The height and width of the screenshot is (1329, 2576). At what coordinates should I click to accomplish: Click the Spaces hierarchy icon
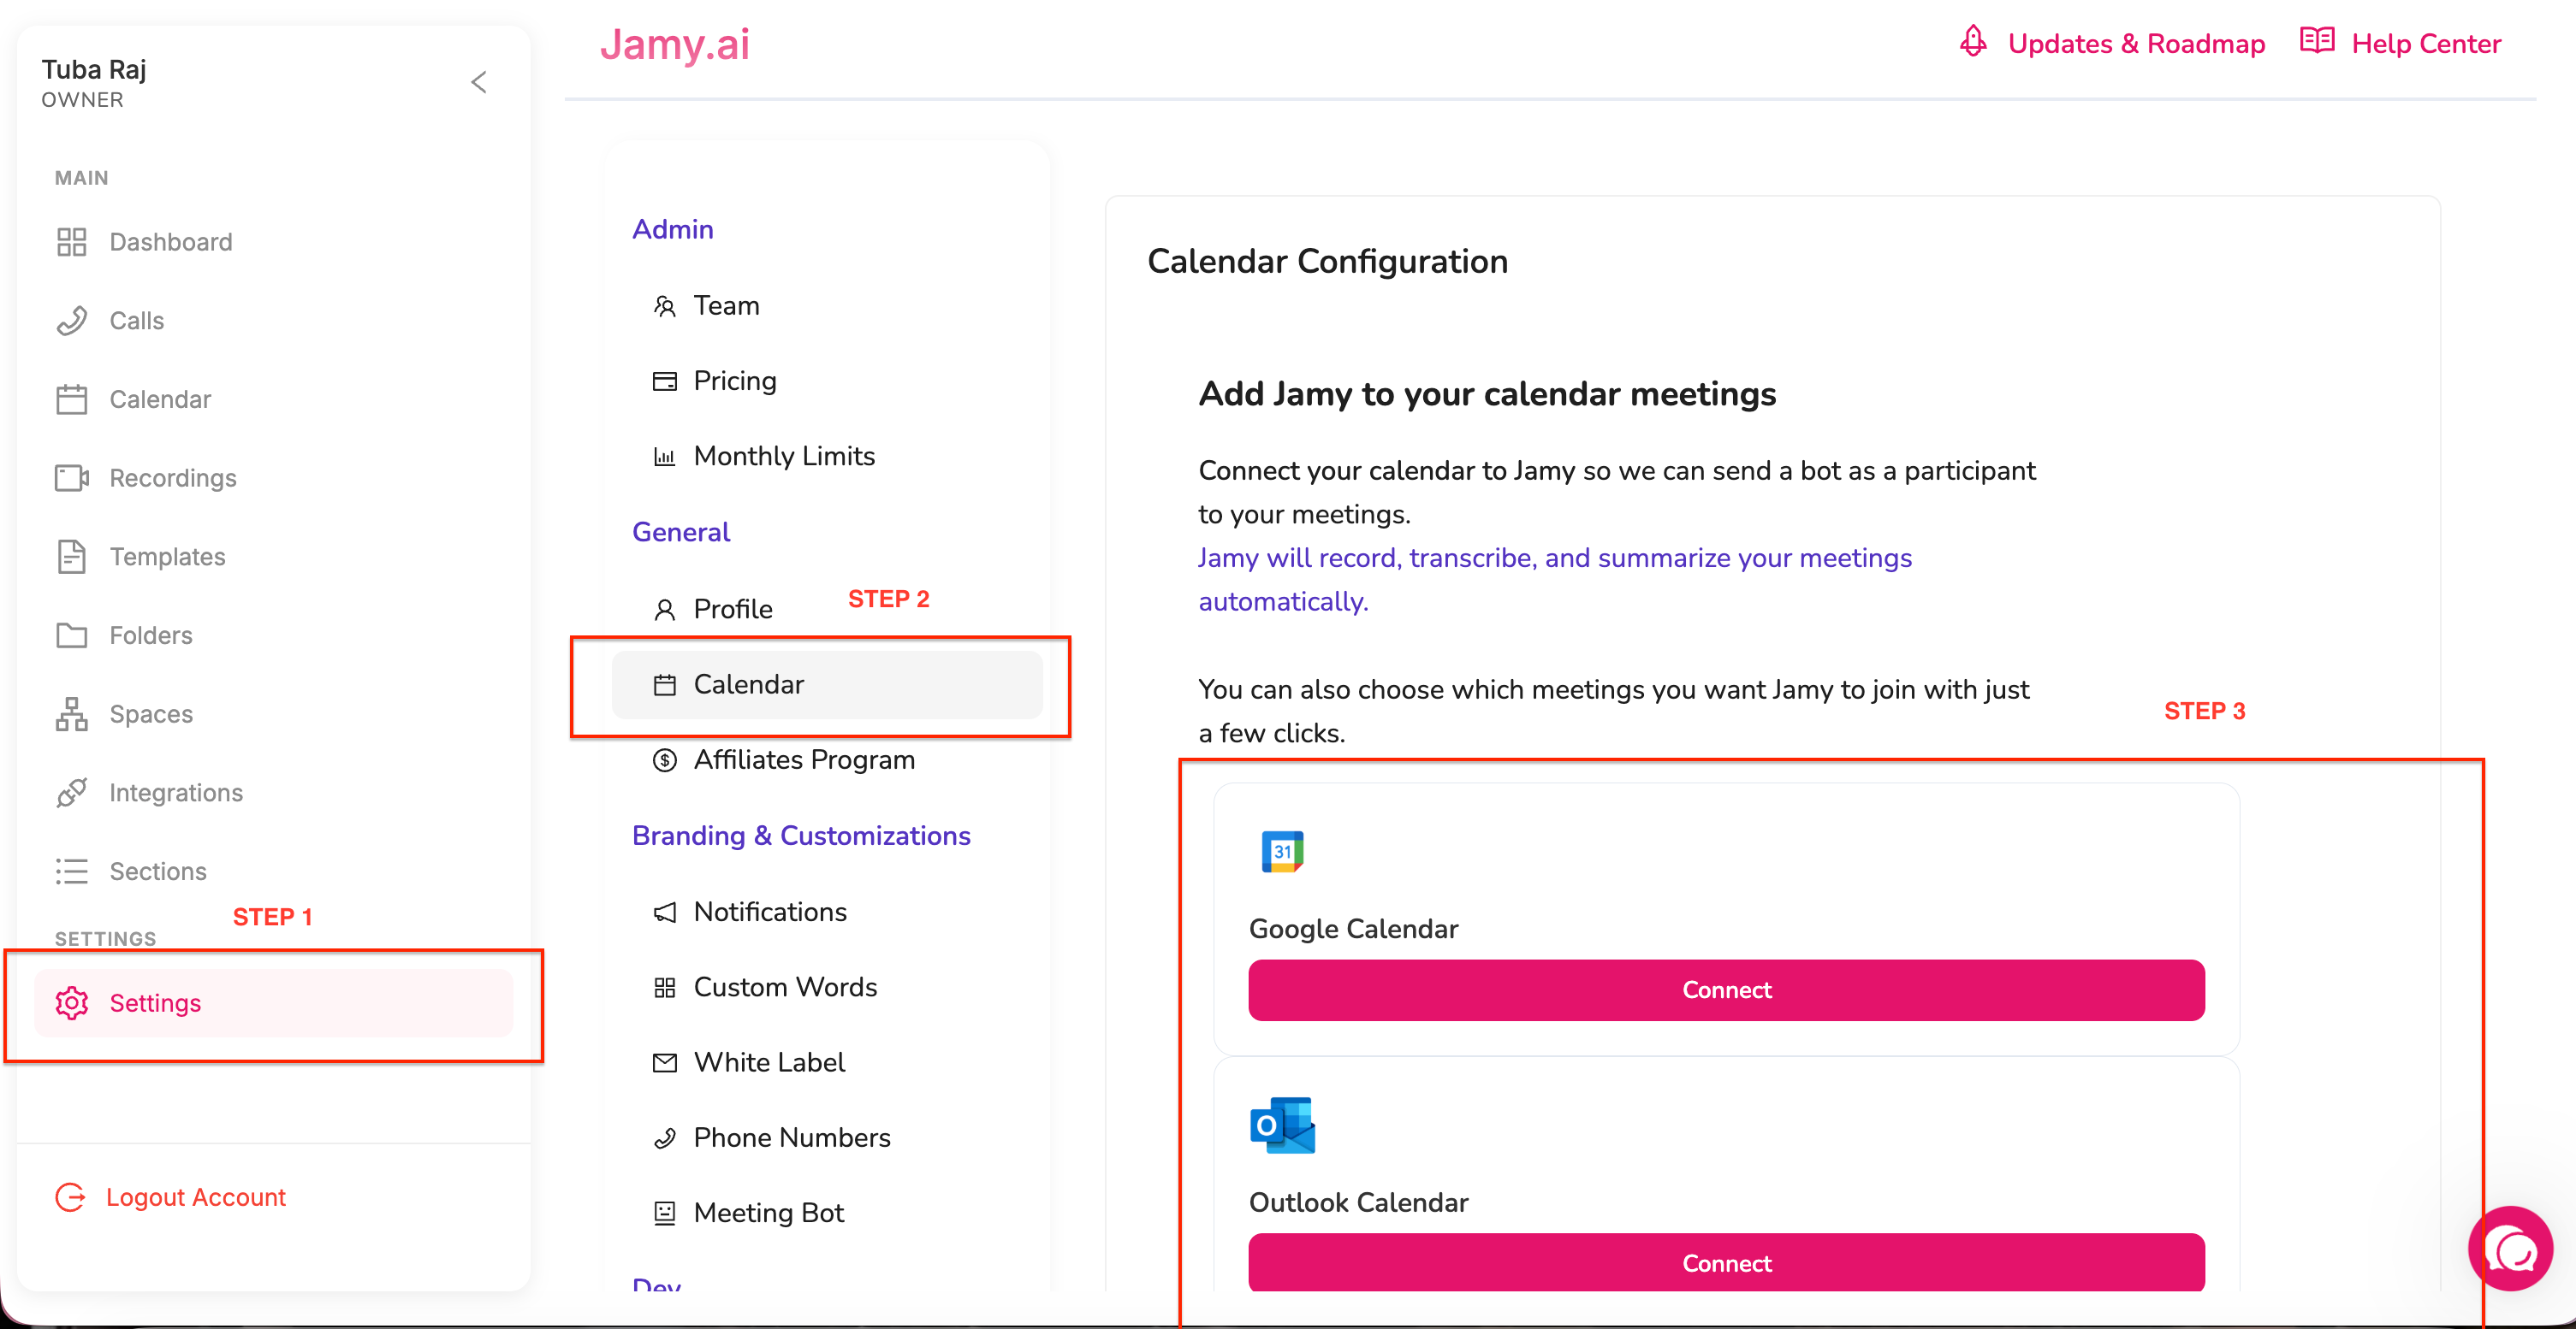(71, 714)
